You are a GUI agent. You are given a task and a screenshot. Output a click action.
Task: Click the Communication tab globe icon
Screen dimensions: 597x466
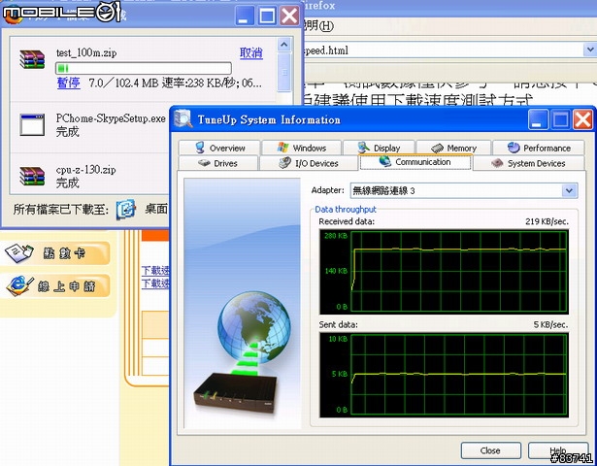pyautogui.click(x=385, y=161)
